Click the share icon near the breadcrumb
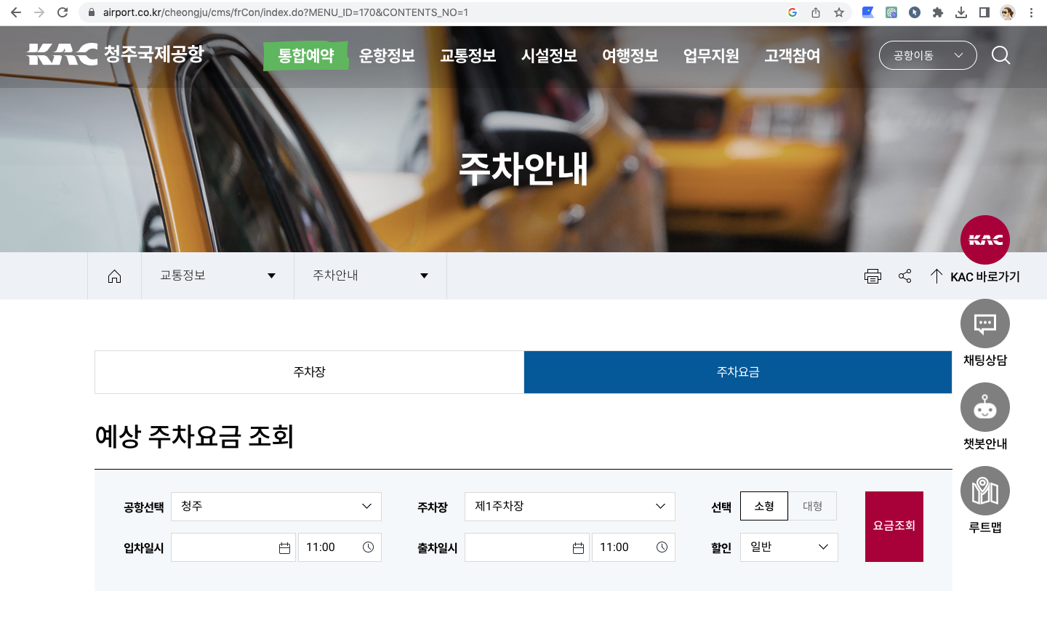The image size is (1047, 623). point(904,276)
